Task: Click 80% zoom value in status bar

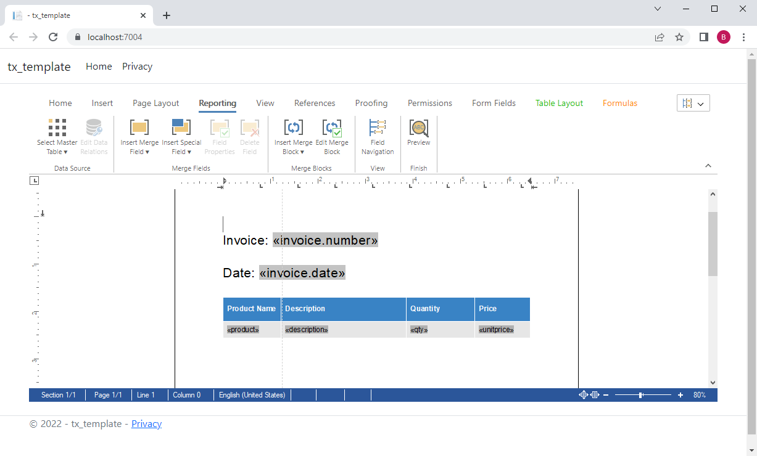Action: coord(700,395)
